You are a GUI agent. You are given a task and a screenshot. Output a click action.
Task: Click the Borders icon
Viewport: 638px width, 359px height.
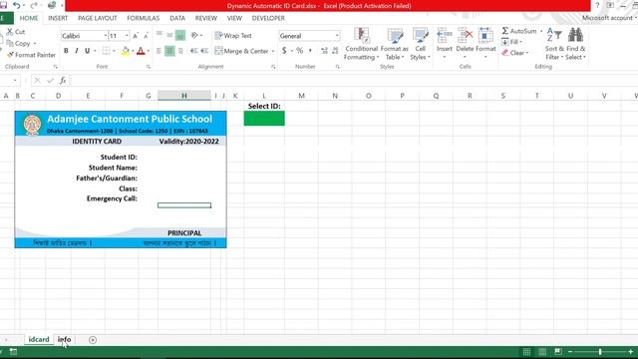pos(107,51)
